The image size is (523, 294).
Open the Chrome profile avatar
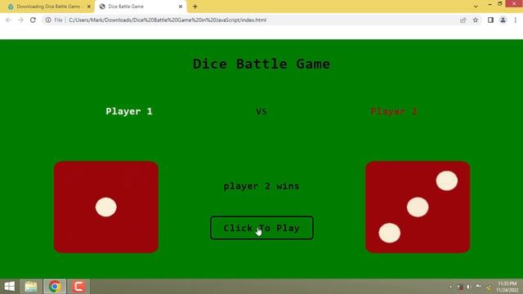(503, 20)
